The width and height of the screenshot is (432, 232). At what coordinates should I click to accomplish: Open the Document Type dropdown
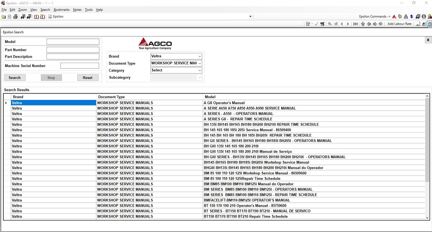pos(176,63)
